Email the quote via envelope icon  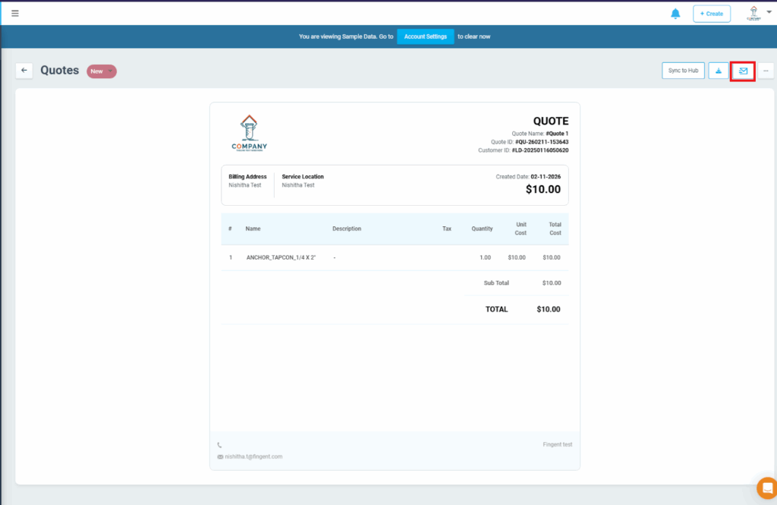pyautogui.click(x=743, y=71)
